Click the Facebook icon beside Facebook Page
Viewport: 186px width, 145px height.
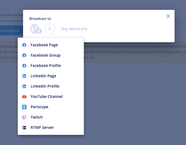[x=24, y=45]
